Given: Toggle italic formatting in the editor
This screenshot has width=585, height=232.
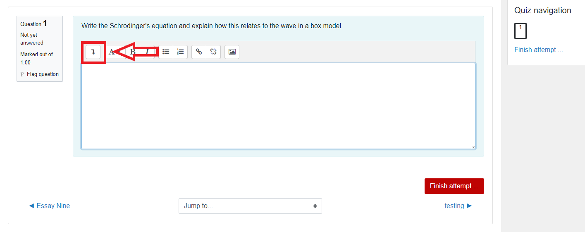Looking at the screenshot, I should (148, 52).
